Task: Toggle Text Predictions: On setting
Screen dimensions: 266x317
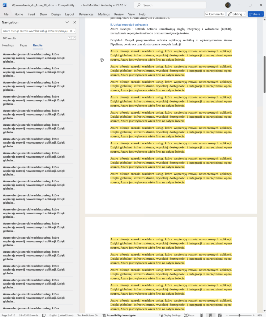Action: (88, 315)
